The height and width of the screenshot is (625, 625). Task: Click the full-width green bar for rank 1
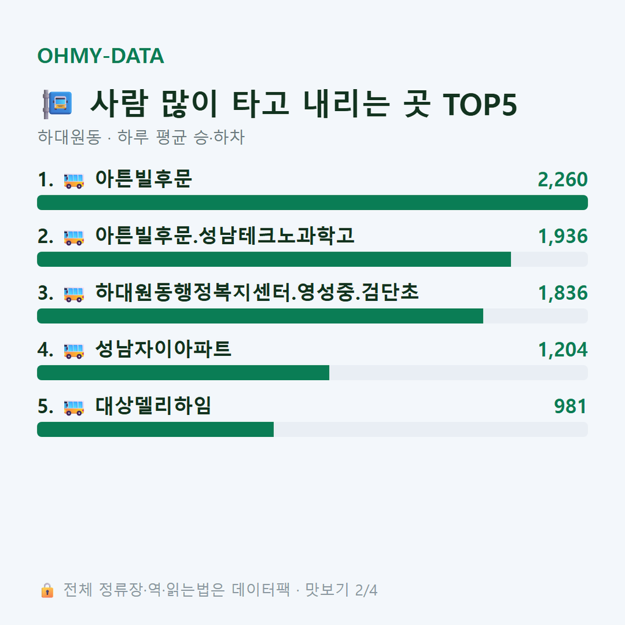[312, 203]
